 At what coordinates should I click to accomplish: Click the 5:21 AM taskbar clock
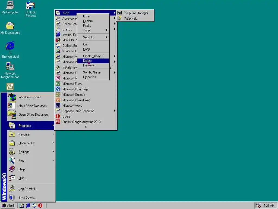coord(269,206)
